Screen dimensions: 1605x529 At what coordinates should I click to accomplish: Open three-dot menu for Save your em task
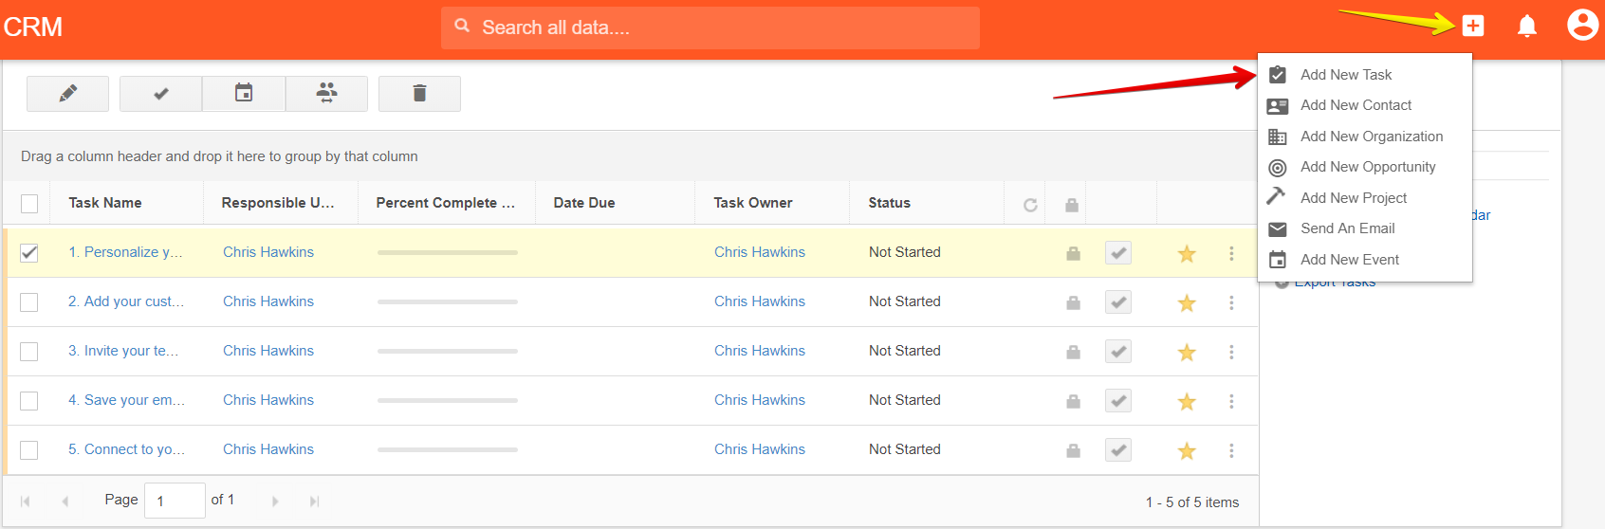pyautogui.click(x=1231, y=401)
